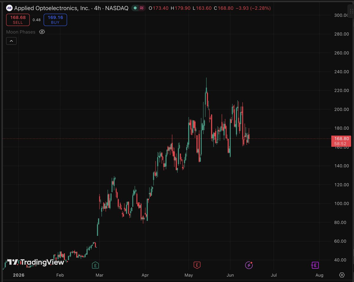The height and width of the screenshot is (282, 354).
Task: Click the H179.90 high value in header
Action: coord(181,8)
